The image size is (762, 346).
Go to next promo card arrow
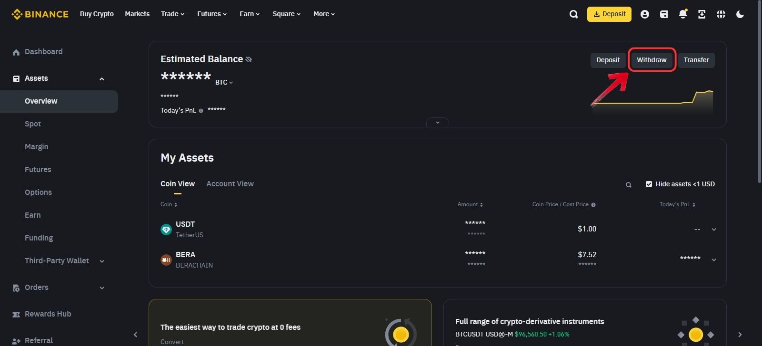(740, 335)
